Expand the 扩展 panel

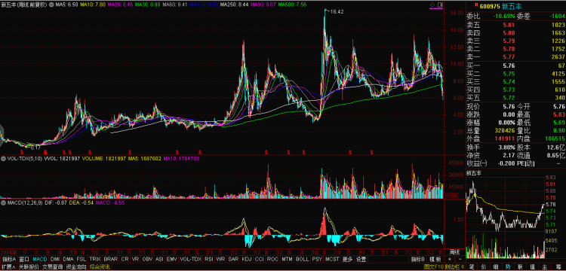[x=8, y=267]
